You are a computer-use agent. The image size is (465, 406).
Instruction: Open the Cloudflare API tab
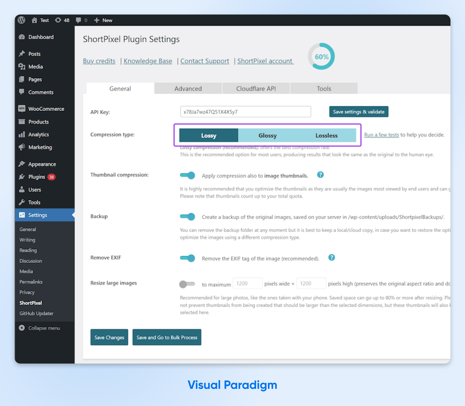pos(256,89)
